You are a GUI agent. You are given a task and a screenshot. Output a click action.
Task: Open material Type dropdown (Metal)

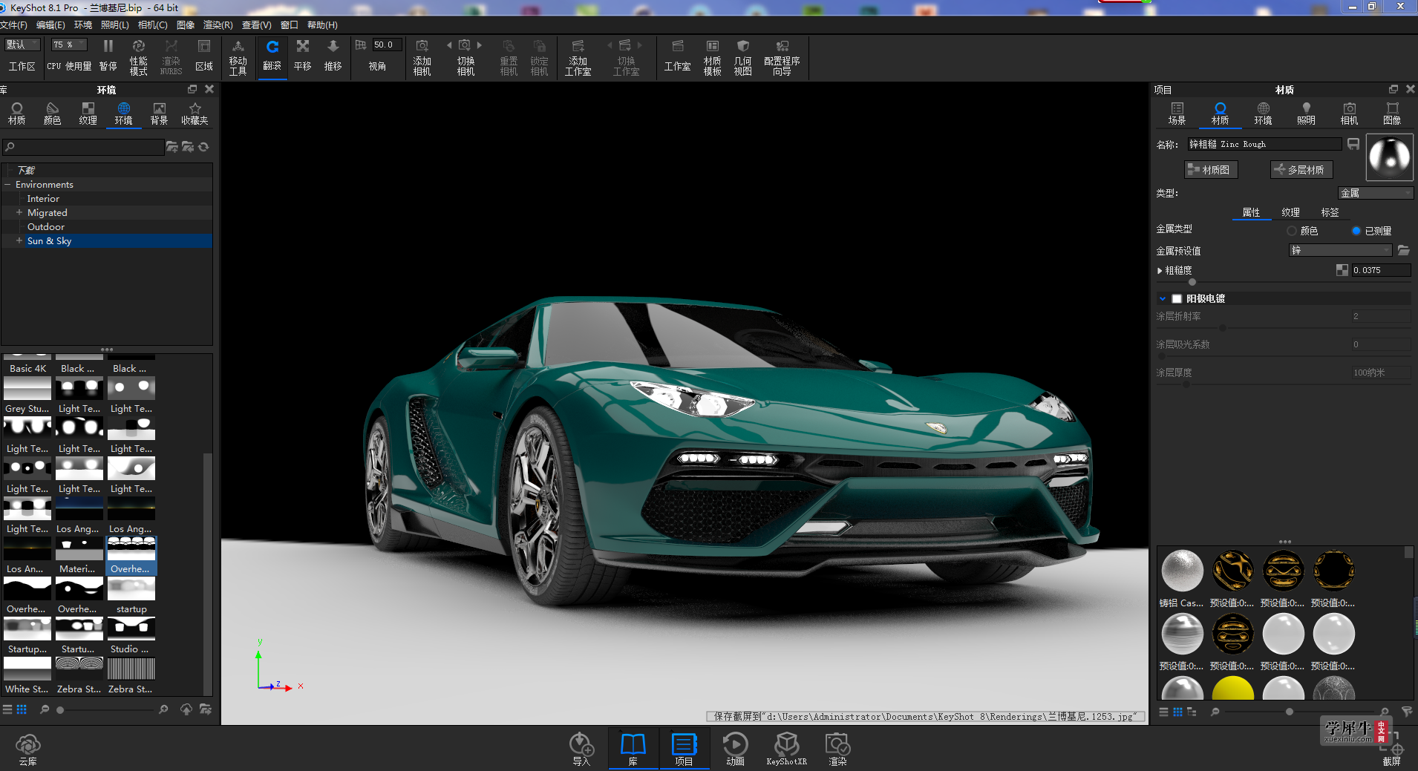[1376, 193]
